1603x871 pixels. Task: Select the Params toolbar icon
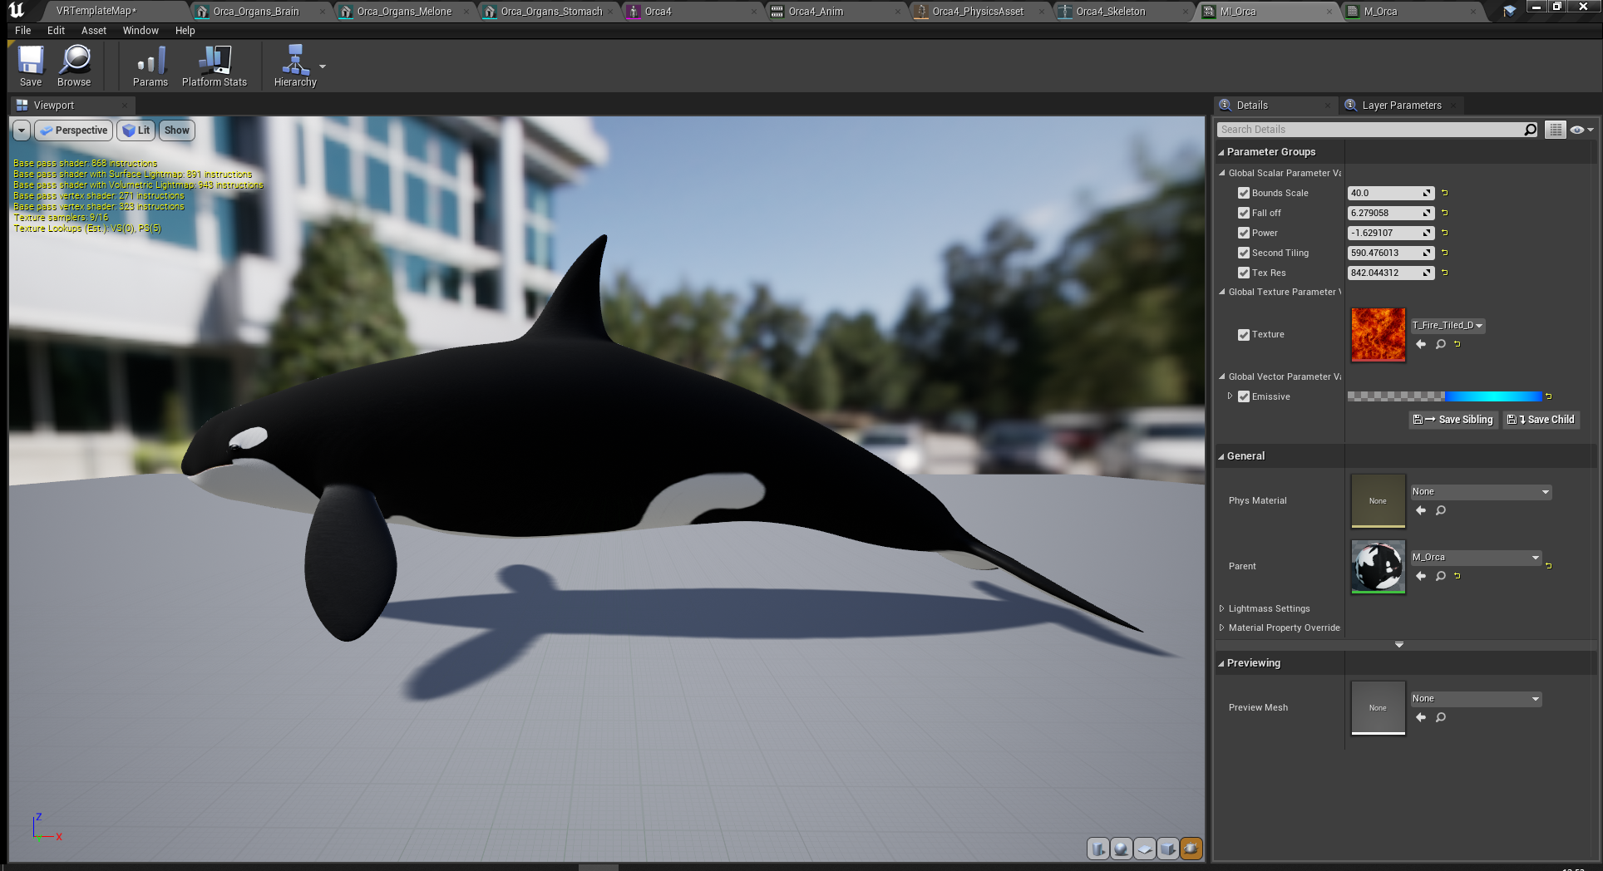[150, 66]
